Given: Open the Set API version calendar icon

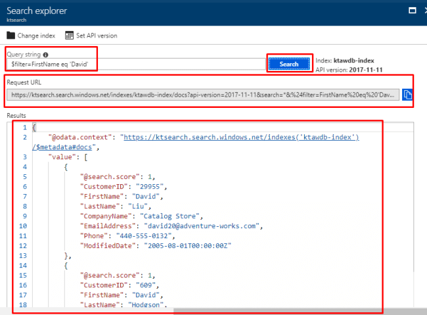Looking at the screenshot, I should tap(69, 36).
